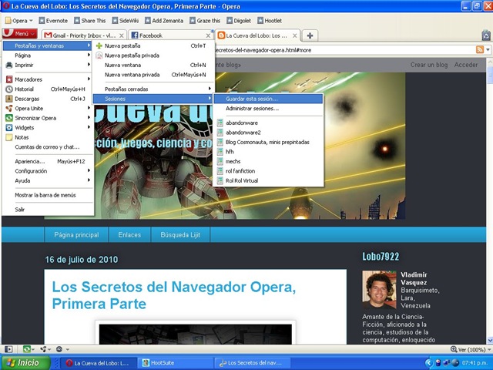Open the Rol Rol Virtual session

[x=268, y=180]
